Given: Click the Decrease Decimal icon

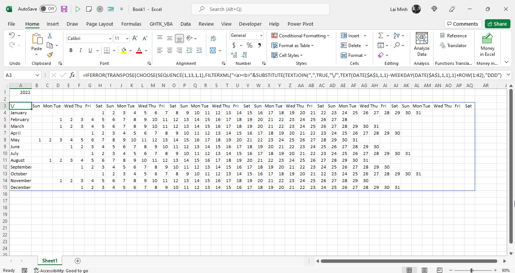Looking at the screenshot, I should [x=244, y=55].
